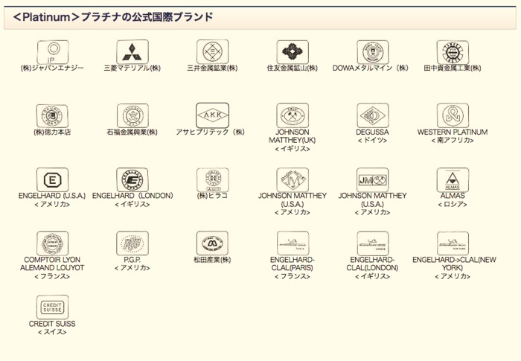Click the 石福金属興業(株) text
Viewport: 521px width, 361px height.
coord(132,132)
